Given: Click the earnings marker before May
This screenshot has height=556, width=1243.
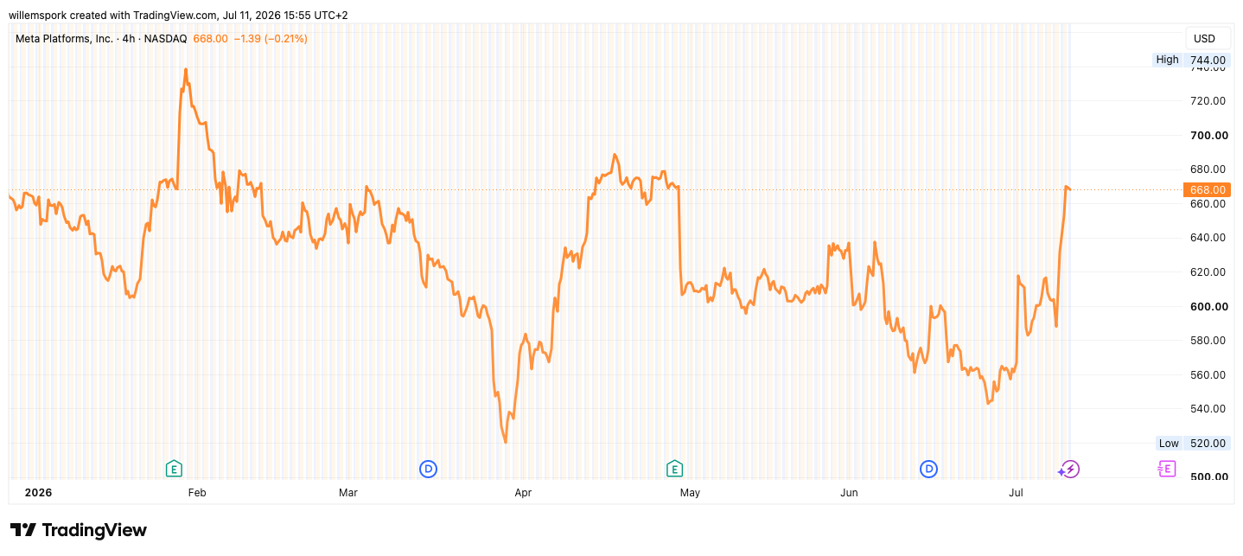Looking at the screenshot, I should pyautogui.click(x=674, y=469).
